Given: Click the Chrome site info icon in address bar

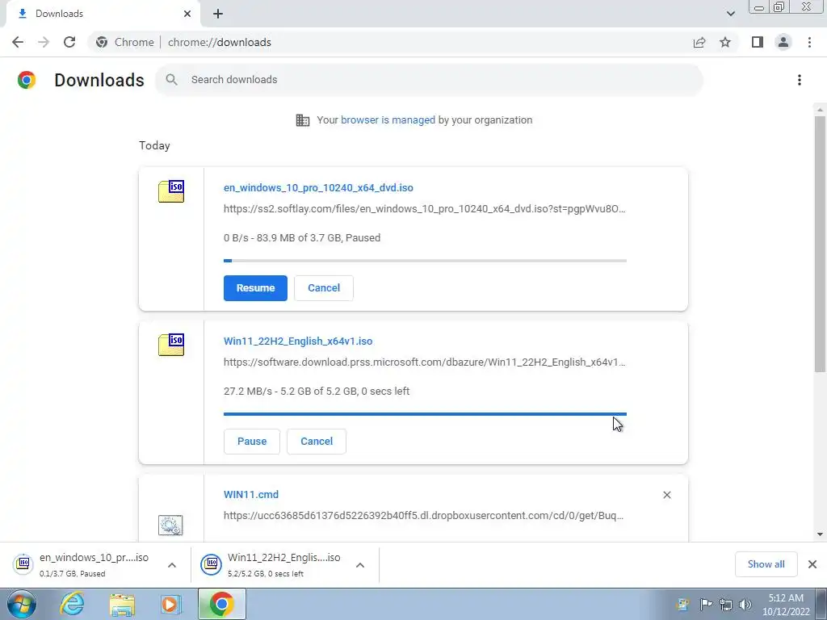Looking at the screenshot, I should [102, 42].
